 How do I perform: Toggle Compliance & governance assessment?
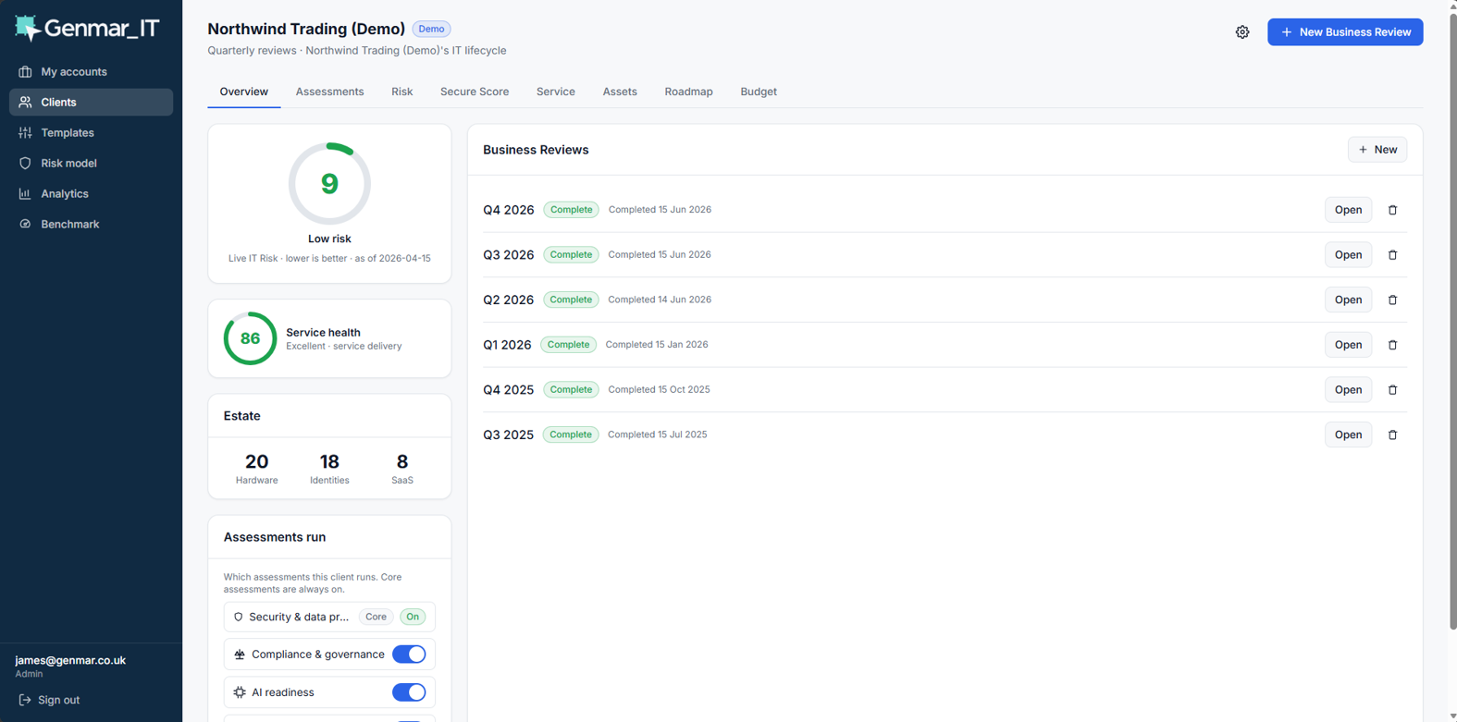(409, 655)
